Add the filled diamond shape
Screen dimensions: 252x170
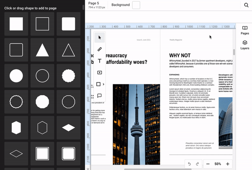[68, 128]
